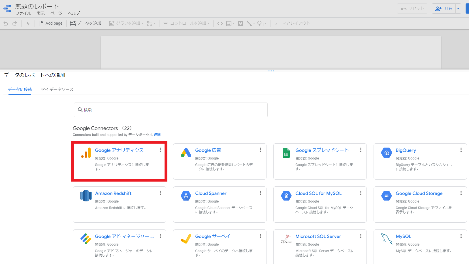469x264 pixels.
Task: Open community visualizations dropdown icon
Action: point(151,23)
